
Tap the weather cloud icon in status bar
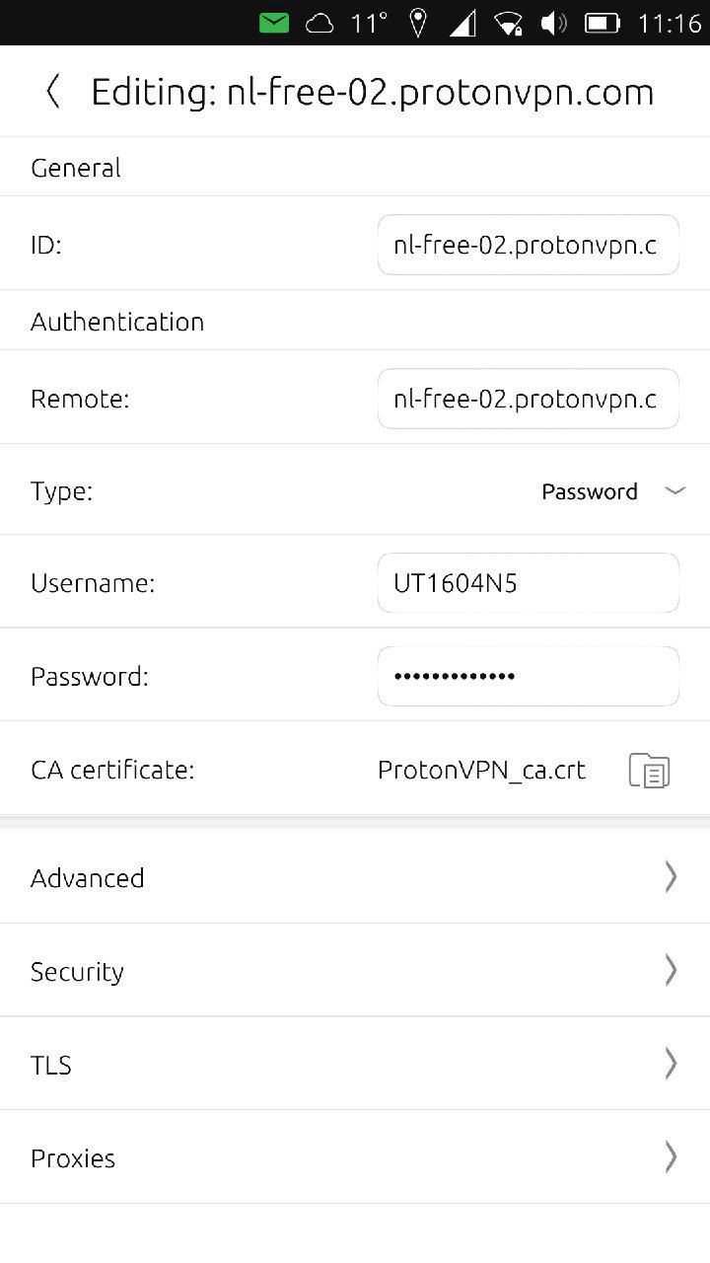319,23
